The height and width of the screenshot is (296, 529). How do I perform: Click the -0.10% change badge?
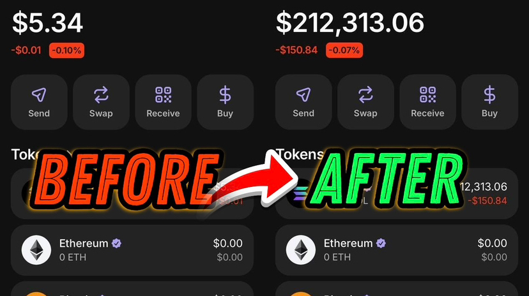[67, 50]
